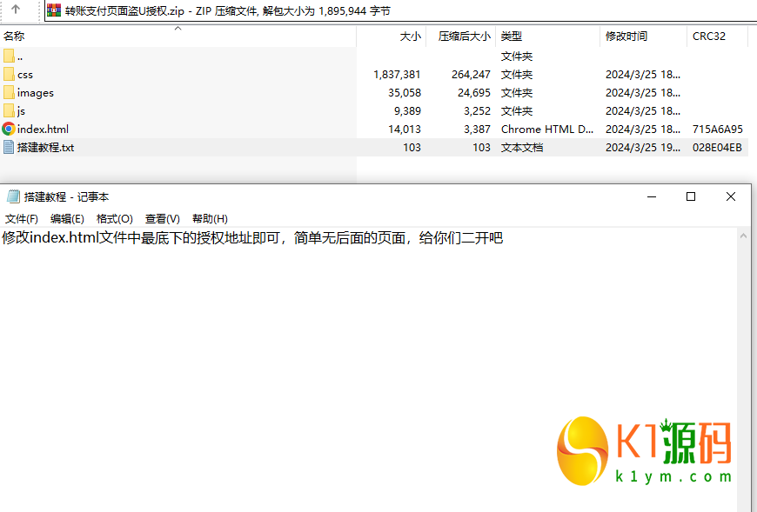Click the images packed size 24,695
Image resolution: width=757 pixels, height=512 pixels.
(474, 92)
